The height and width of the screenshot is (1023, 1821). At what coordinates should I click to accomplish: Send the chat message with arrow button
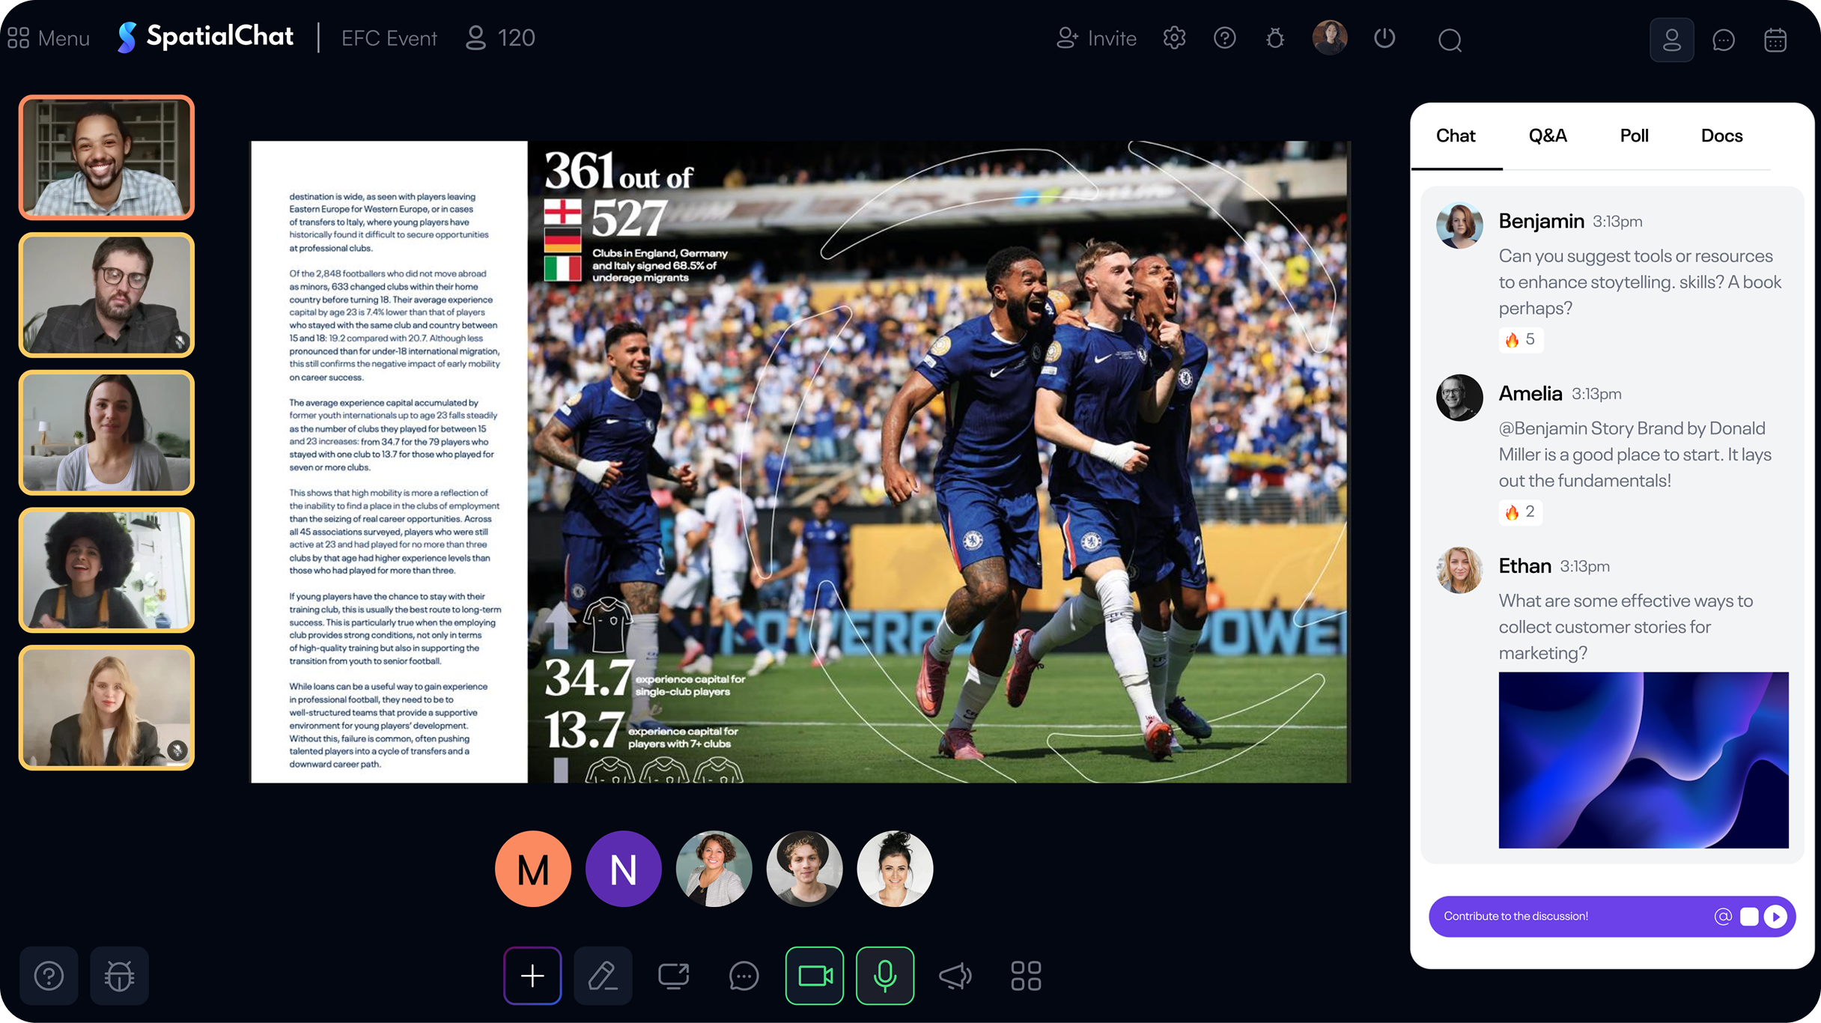click(x=1775, y=916)
